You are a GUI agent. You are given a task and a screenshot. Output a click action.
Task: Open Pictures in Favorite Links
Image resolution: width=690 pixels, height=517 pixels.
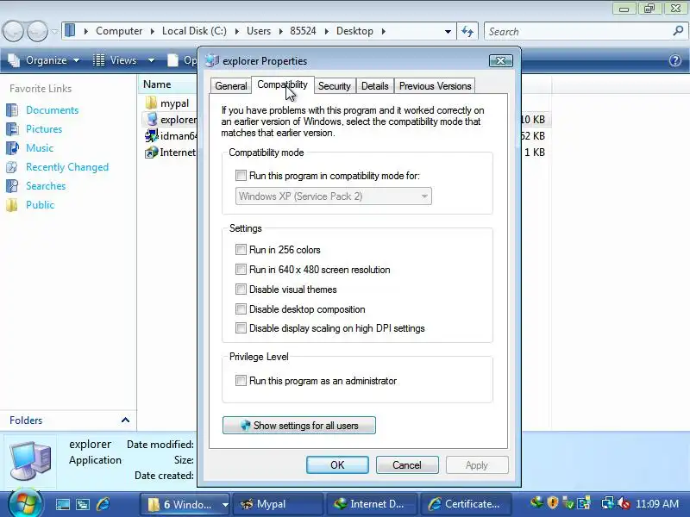tap(44, 128)
